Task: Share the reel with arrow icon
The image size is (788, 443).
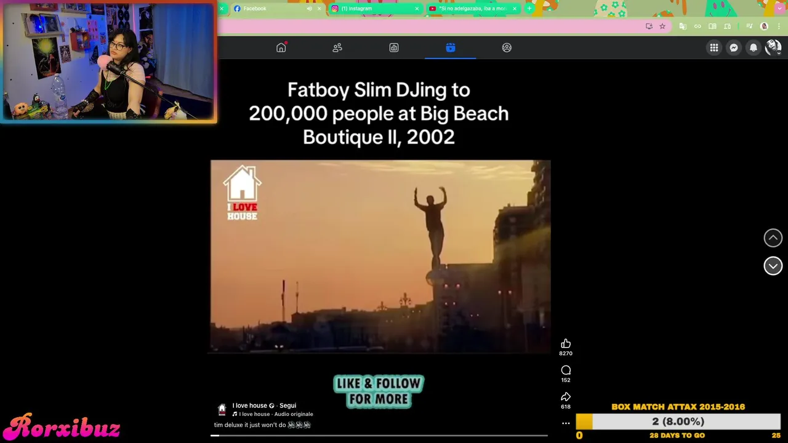Action: click(566, 397)
